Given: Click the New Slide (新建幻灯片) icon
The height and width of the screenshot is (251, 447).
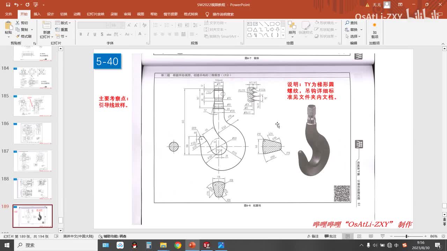Looking at the screenshot, I should pos(46,25).
